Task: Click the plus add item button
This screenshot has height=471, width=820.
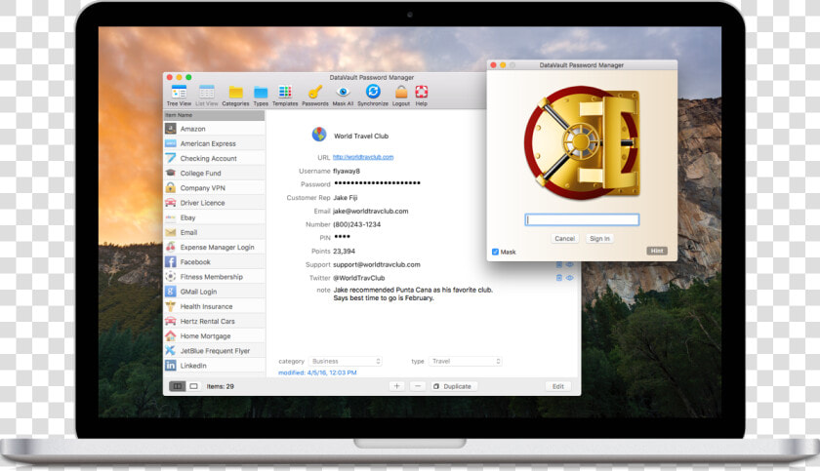Action: [397, 386]
